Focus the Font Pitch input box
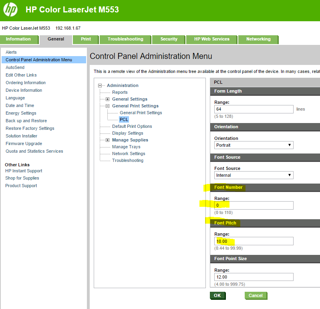This screenshot has width=320, height=309. pyautogui.click(x=254, y=241)
